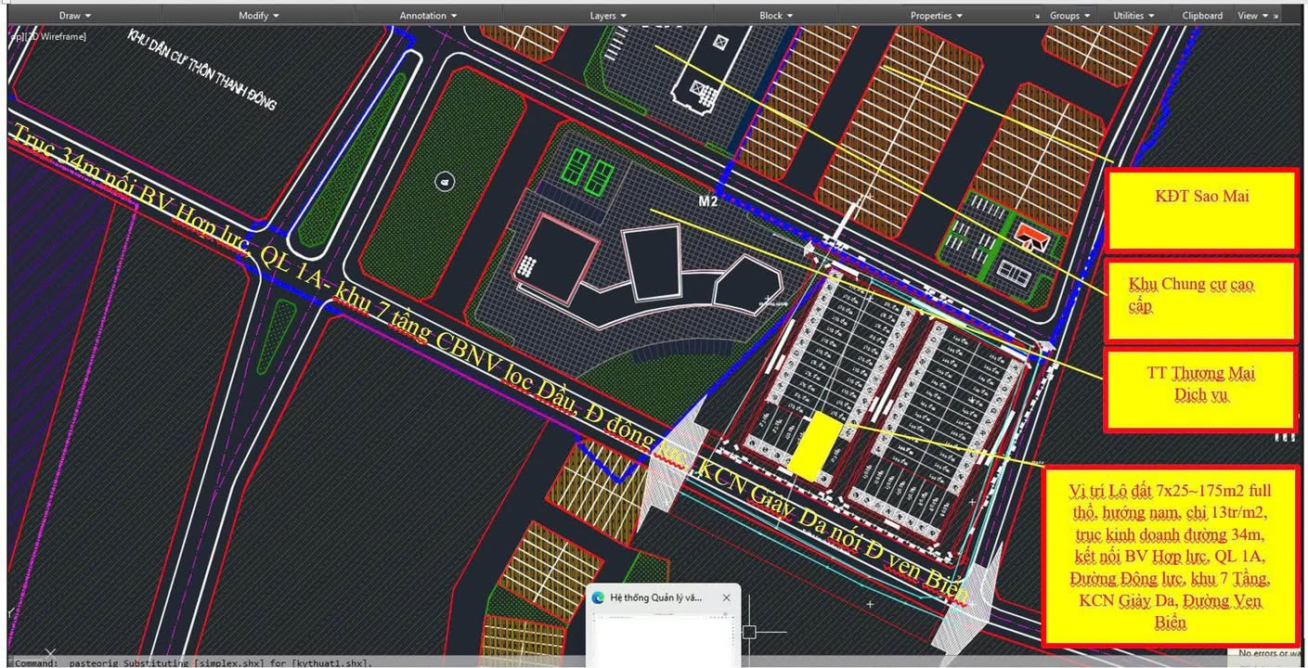This screenshot has width=1308, height=668.
Task: Expand the Modify panel dropdown
Action: [259, 16]
